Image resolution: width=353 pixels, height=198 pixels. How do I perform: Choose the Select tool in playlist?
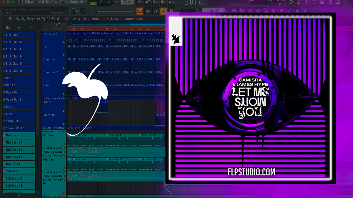[x=48, y=19]
